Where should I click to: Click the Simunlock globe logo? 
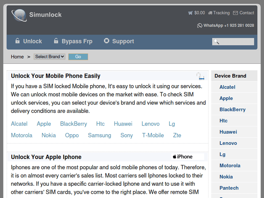coord(19,15)
